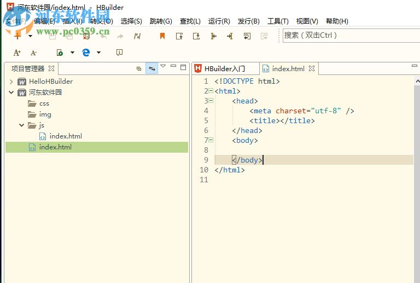Select the css folder in project tree
This screenshot has height=283, width=420.
pos(44,103)
